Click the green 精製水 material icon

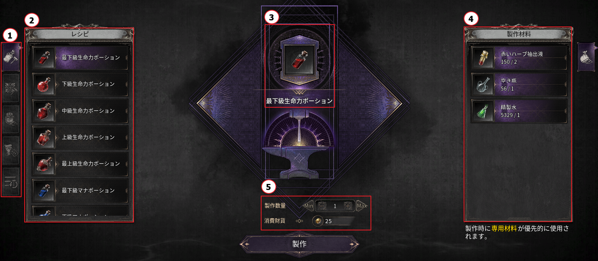tap(483, 111)
